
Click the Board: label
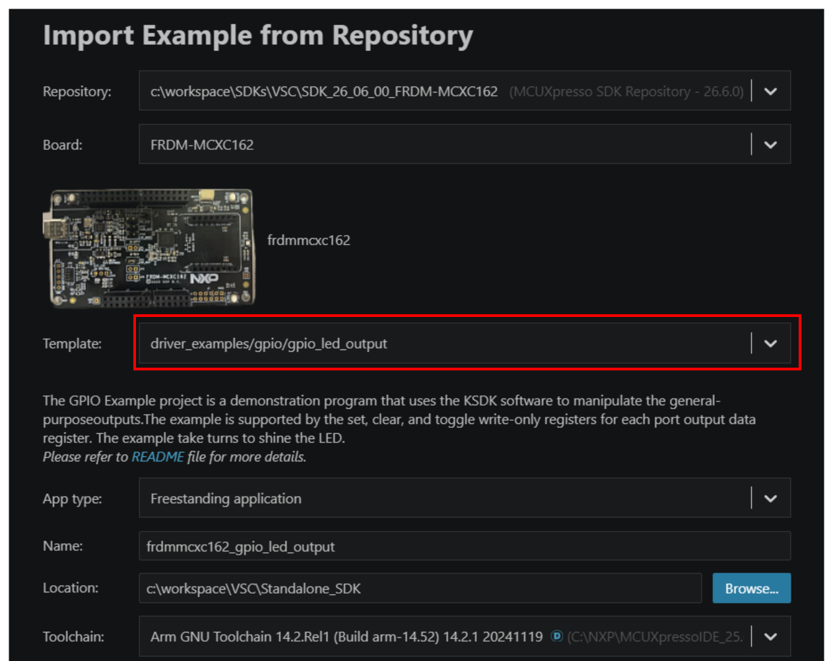(63, 145)
